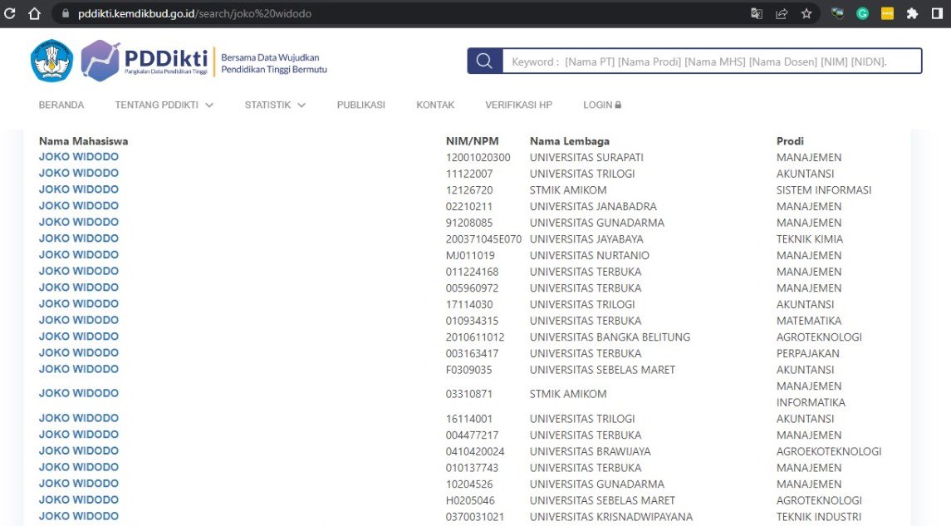Open the LOGIN menu item
The height and width of the screenshot is (526, 951).
tap(602, 105)
